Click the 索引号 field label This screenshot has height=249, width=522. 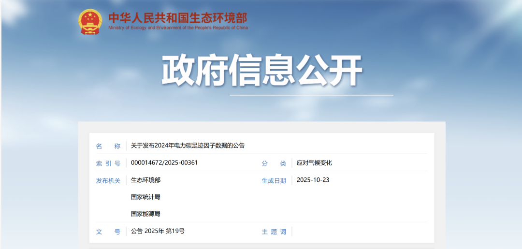108,163
